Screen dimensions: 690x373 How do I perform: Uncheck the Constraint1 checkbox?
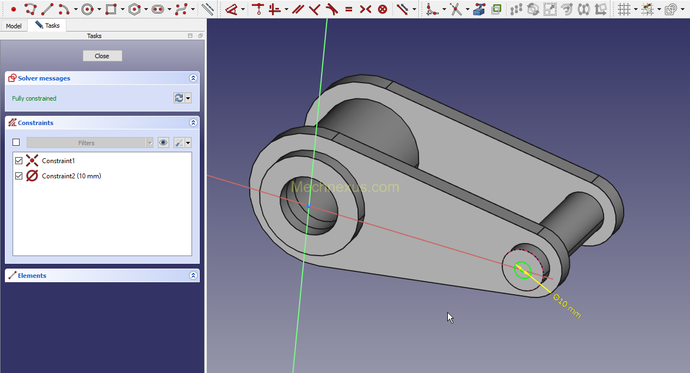[x=19, y=161]
